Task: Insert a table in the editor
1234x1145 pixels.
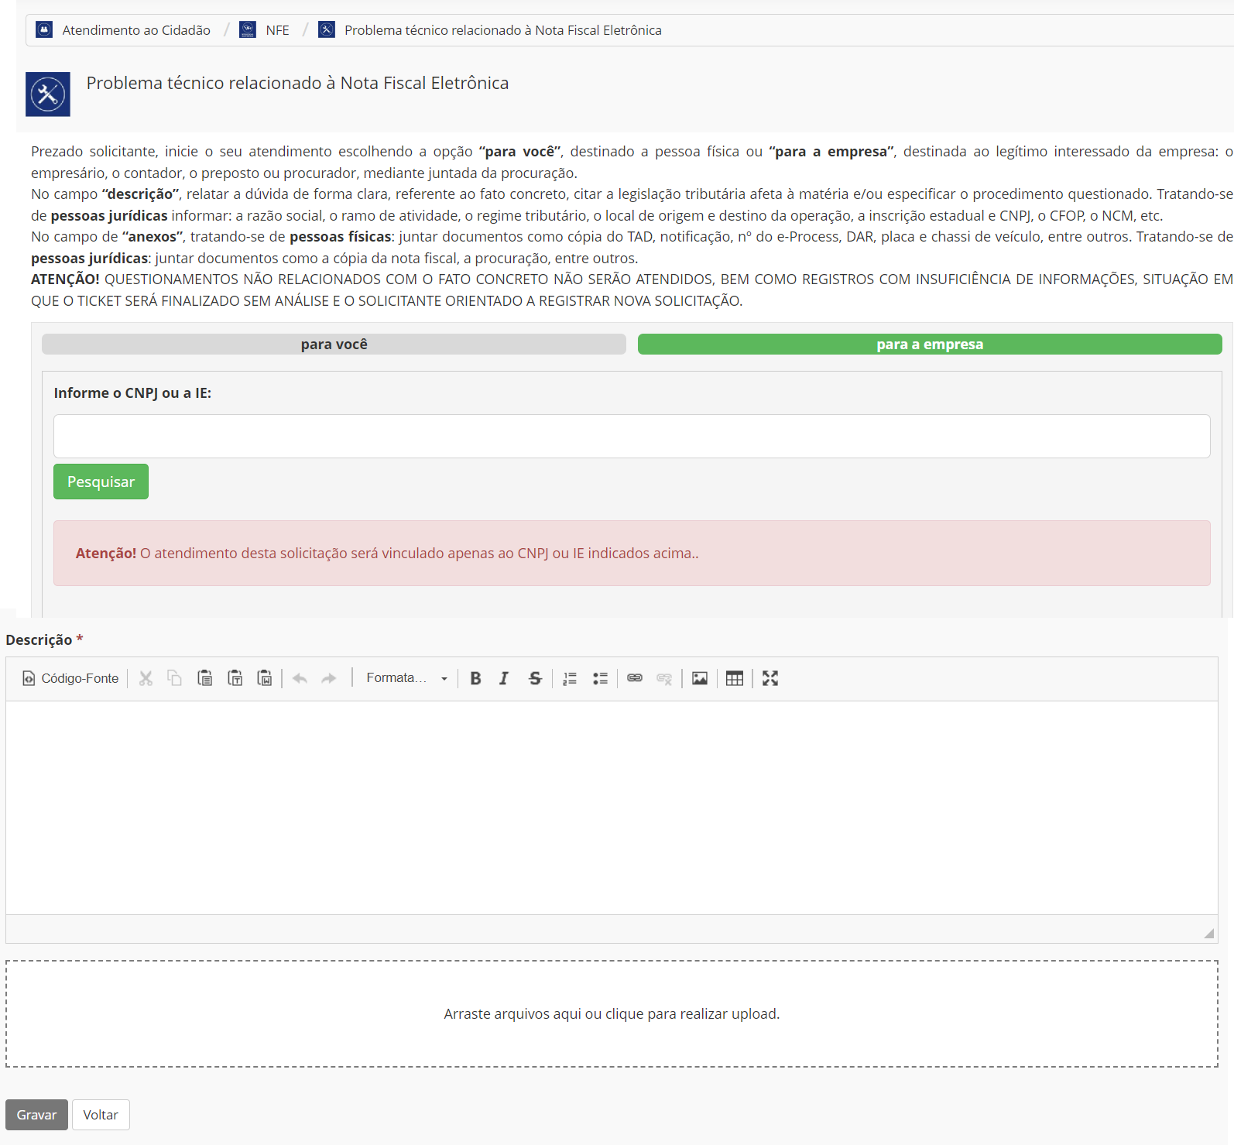Action: point(735,678)
